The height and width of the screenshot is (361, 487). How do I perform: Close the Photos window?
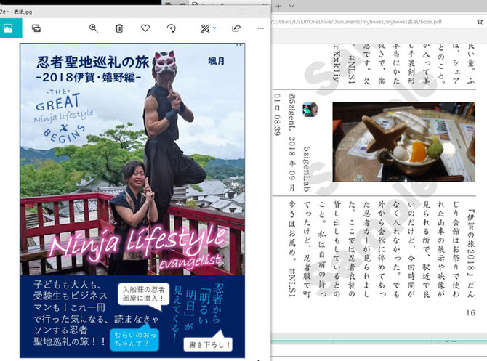click(261, 12)
